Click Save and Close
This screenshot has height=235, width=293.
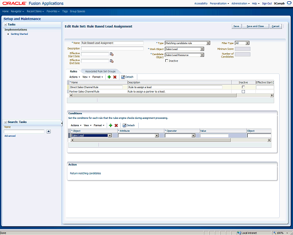(x=255, y=26)
